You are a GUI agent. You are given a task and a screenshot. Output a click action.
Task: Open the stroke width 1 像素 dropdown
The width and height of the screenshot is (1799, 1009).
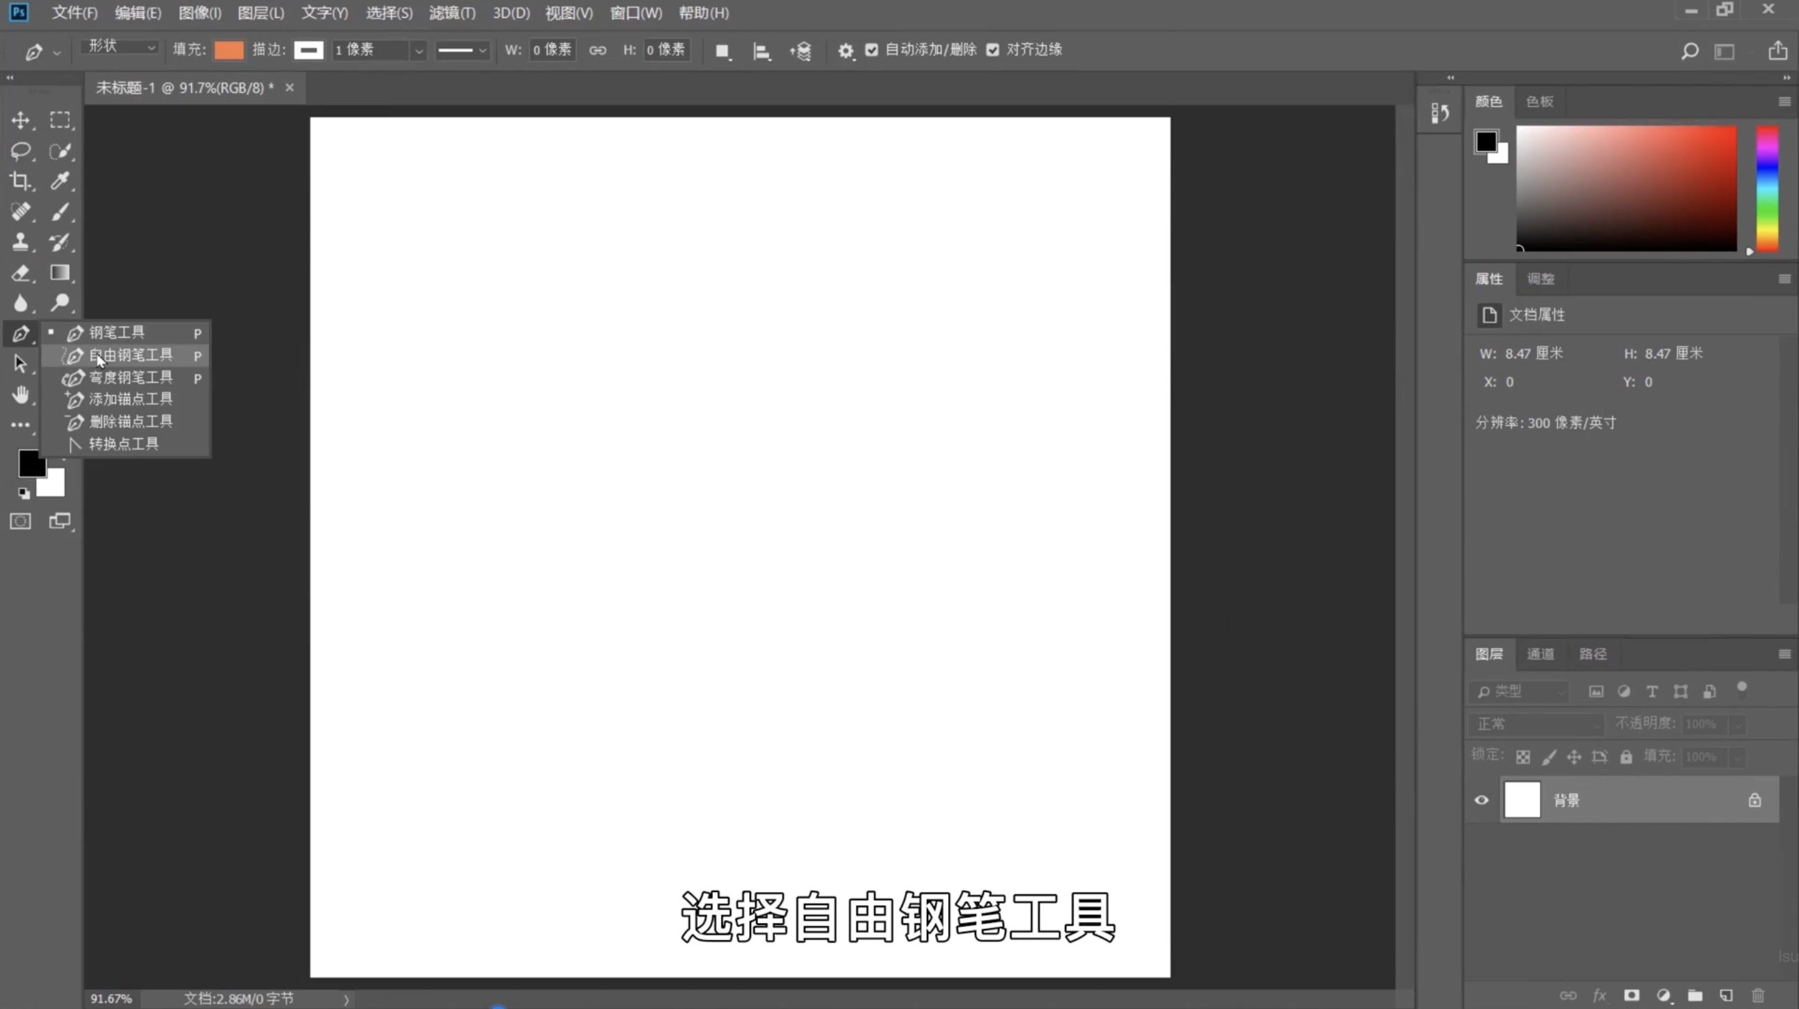coord(418,51)
